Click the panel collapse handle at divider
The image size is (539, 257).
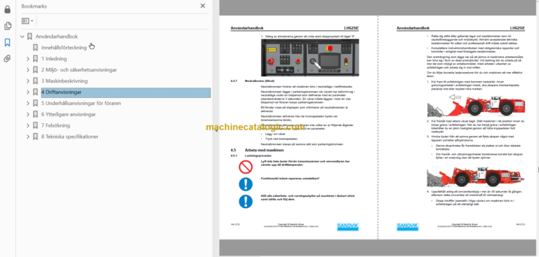coord(215,130)
